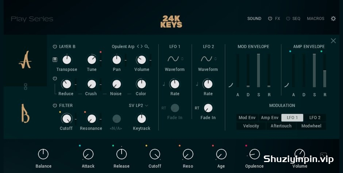
Task: Select the Velocity modulation source
Action: pyautogui.click(x=251, y=126)
